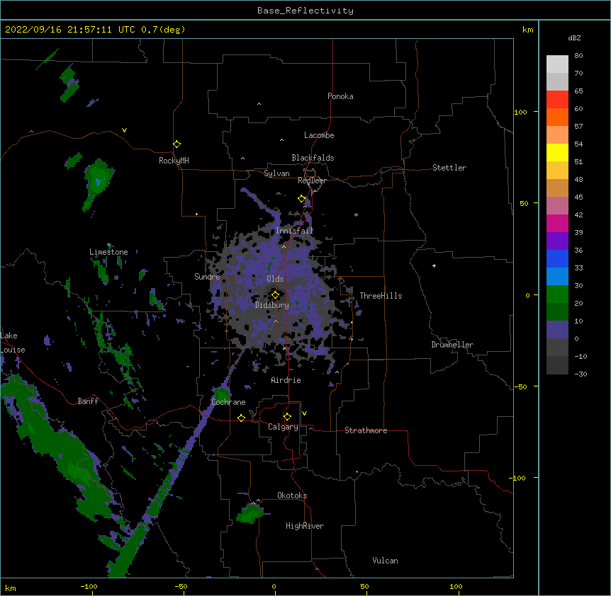Image resolution: width=611 pixels, height=596 pixels.
Task: Click the Ponoka city label
Action: [x=340, y=96]
